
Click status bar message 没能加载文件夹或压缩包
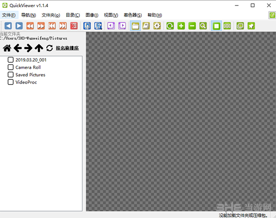[x=243, y=215]
